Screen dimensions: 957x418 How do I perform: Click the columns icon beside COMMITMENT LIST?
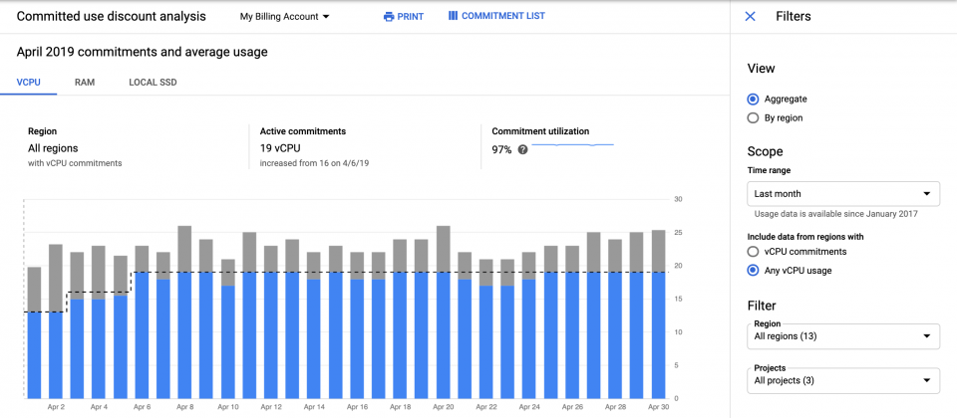[x=453, y=16]
